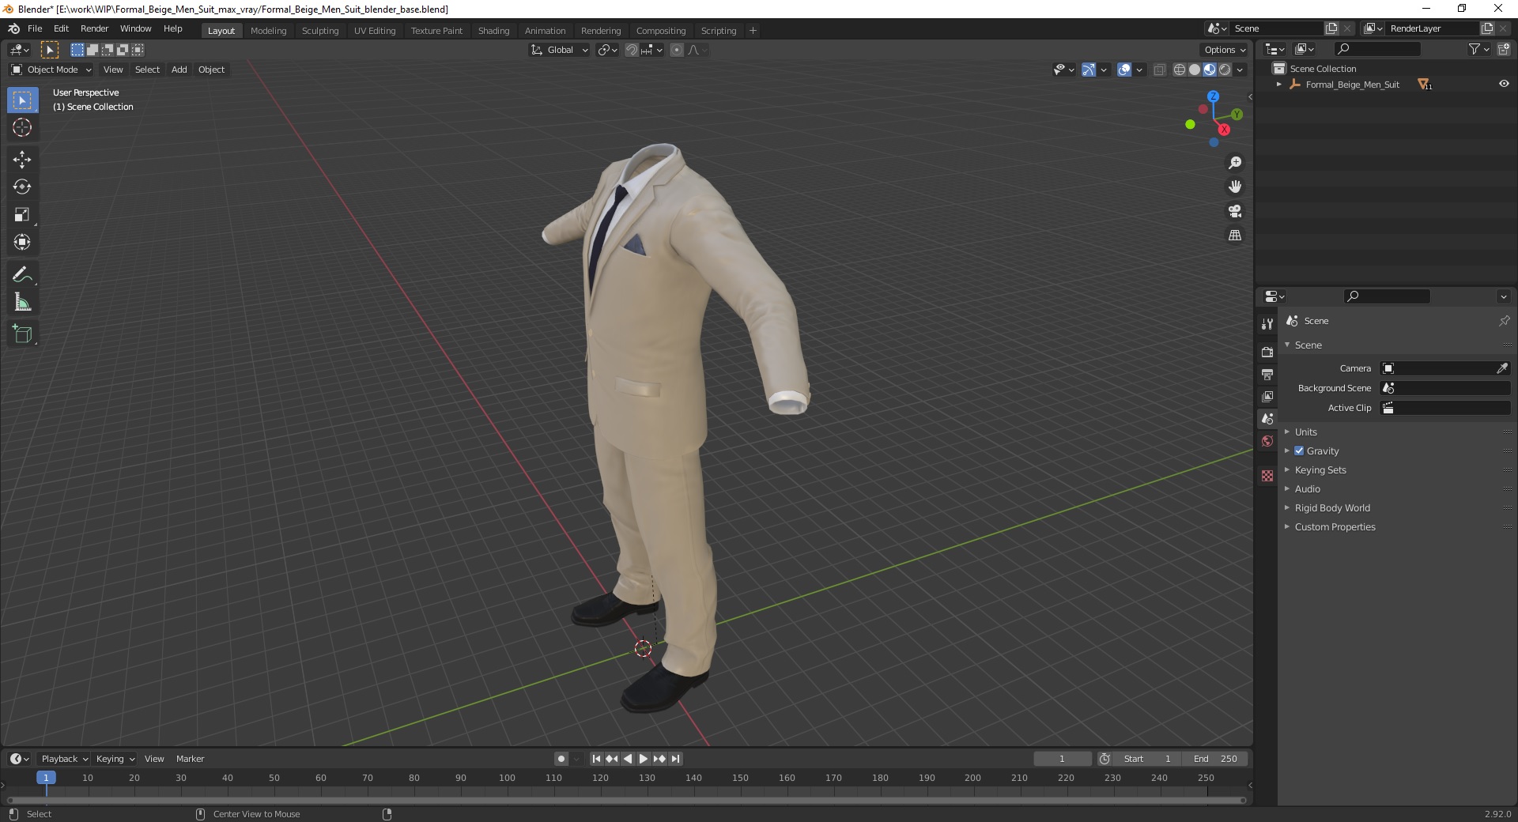Click the Zoom viewport magnifier icon
The image size is (1518, 822).
[1235, 163]
